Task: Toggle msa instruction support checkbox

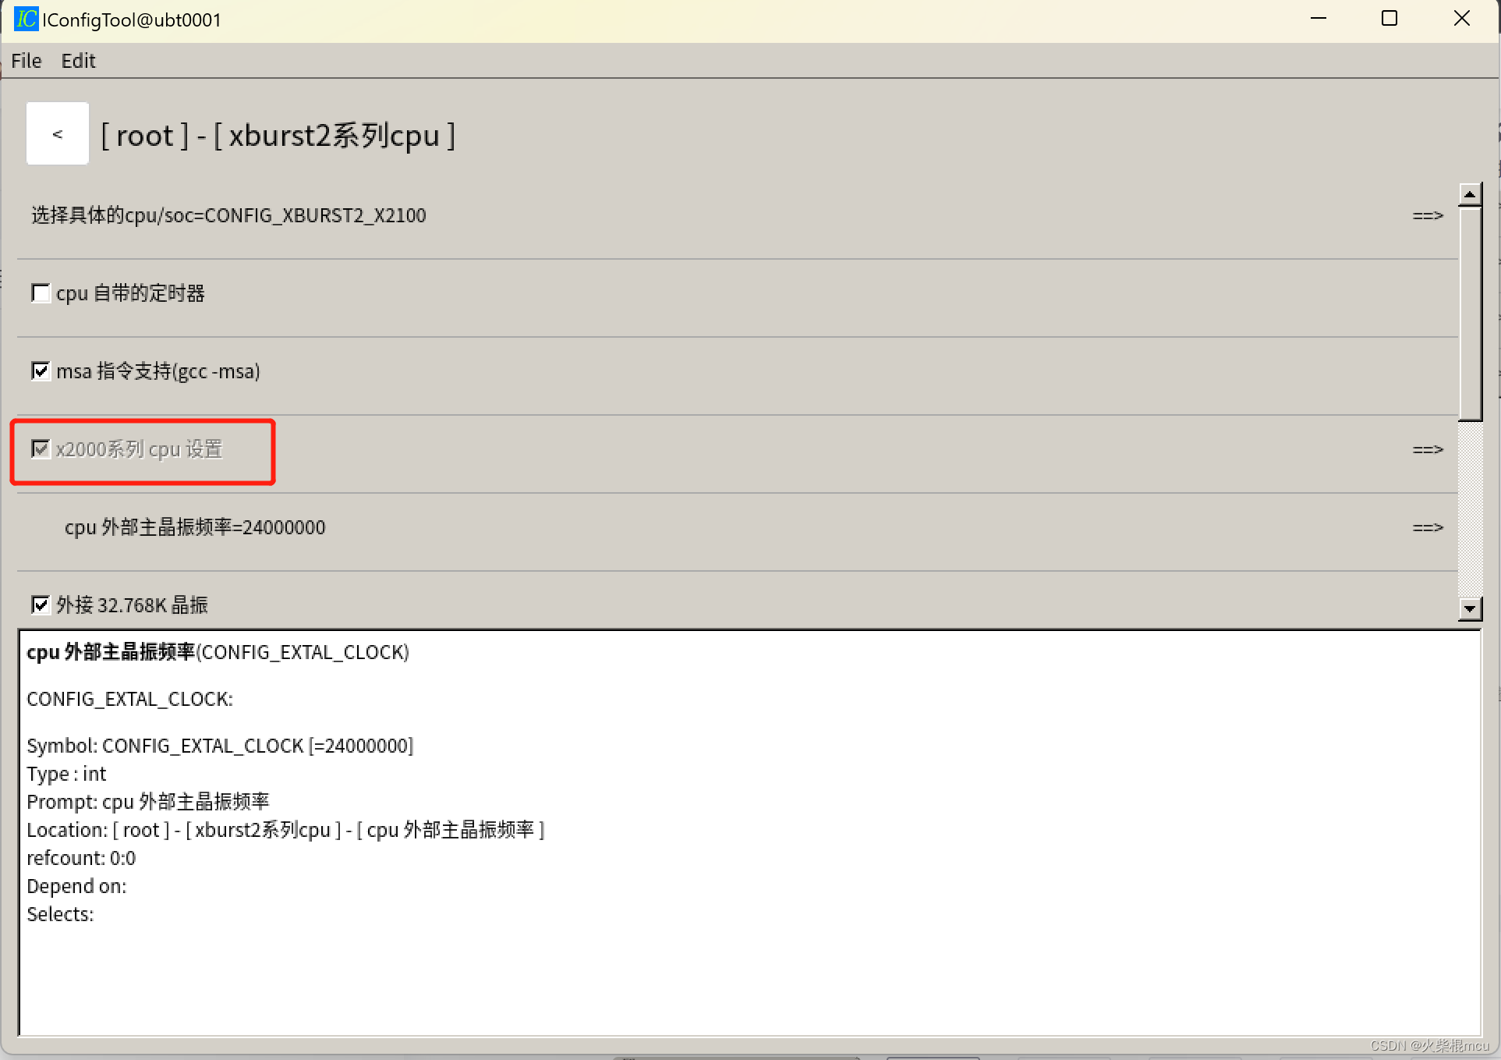Action: pos(41,371)
